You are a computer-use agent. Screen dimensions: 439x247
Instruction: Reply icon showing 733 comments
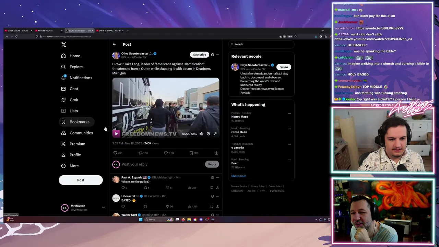[x=118, y=153]
